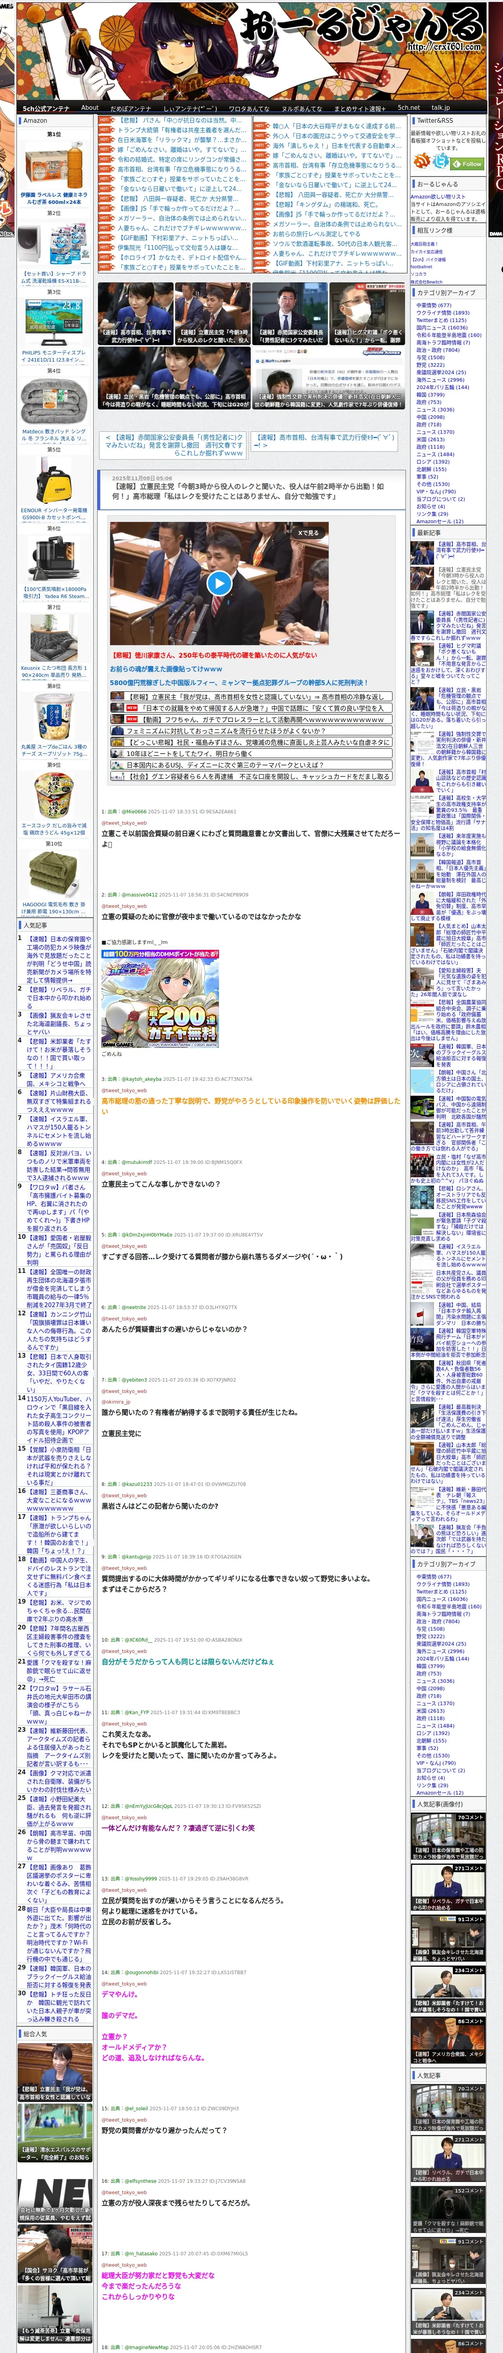The height and width of the screenshot is (2353, 503).
Task: Go to 5ch.net from the nav bar
Action: [408, 108]
